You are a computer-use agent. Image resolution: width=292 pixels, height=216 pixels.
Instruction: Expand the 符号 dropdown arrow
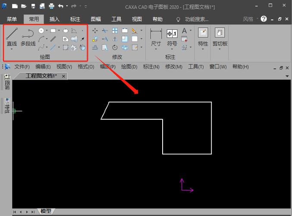click(172, 49)
